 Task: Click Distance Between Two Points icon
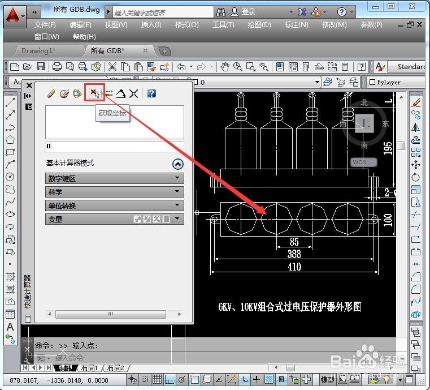tap(109, 93)
